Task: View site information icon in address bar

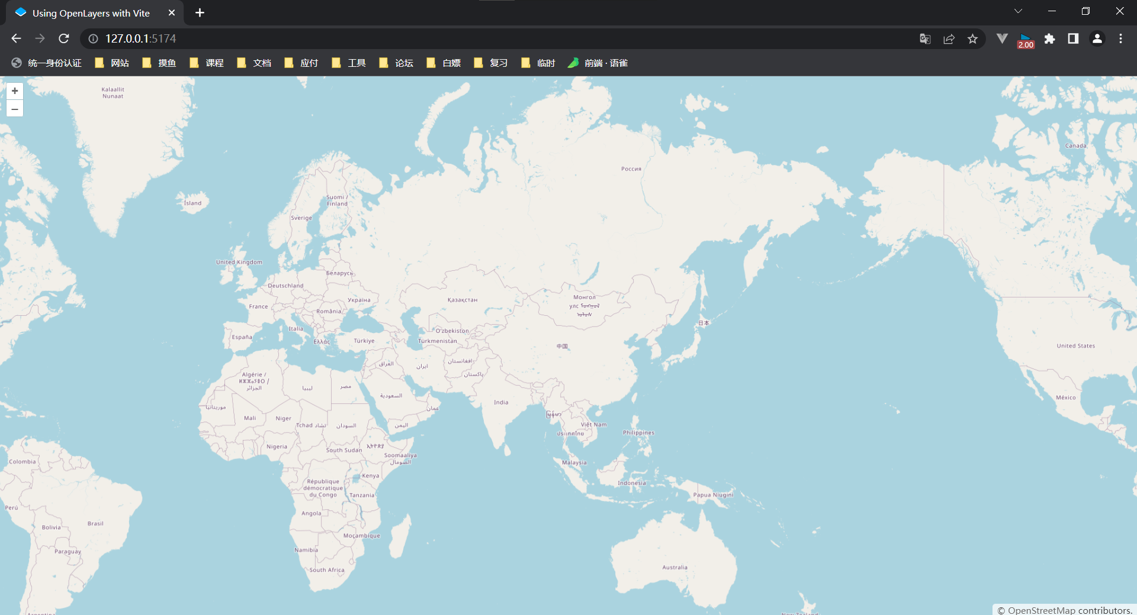Action: [x=93, y=38]
